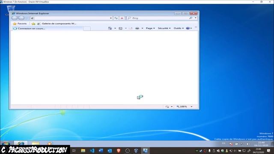Click the guest network tray icon
The width and height of the screenshot is (274, 154).
point(242,144)
